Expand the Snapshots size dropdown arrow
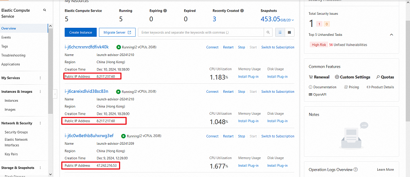Viewport: 410px width, 177px height. pyautogui.click(x=293, y=20)
